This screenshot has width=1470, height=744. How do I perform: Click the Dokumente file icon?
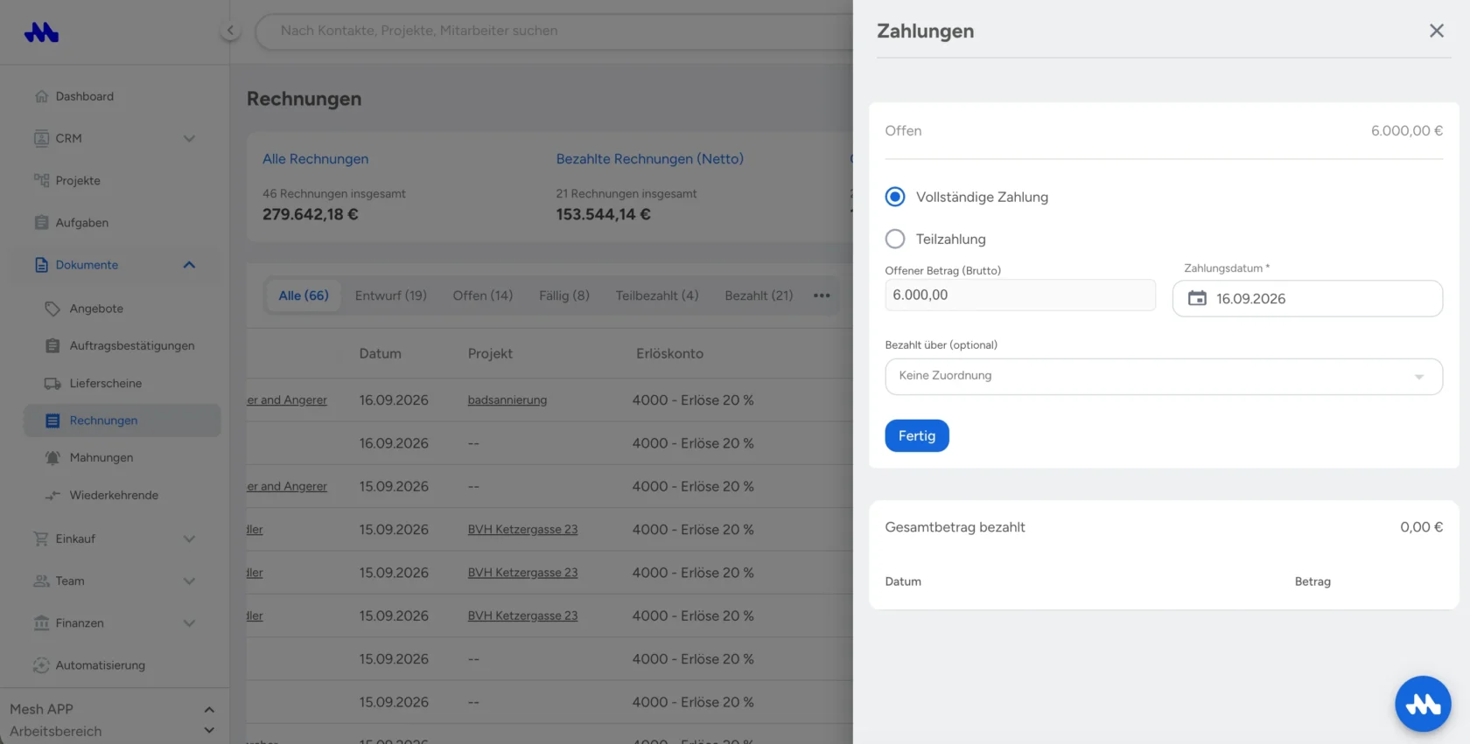pos(41,265)
